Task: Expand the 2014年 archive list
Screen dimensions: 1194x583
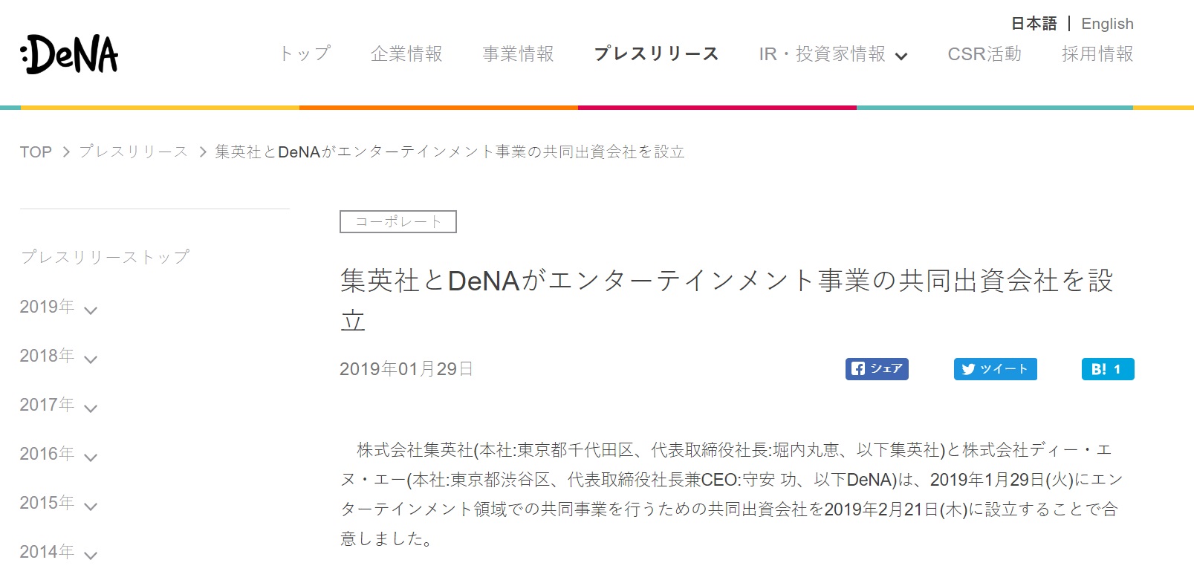Action: tap(59, 553)
